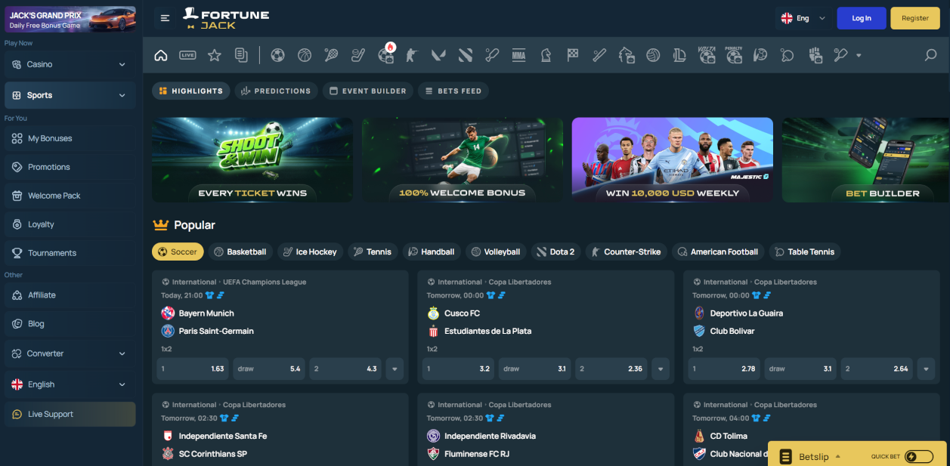
Task: Open the VOLTA soccer icon
Action: click(707, 54)
